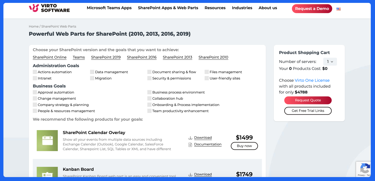Select the SharePoint 2013 version filter
This screenshot has width=375, height=181.
(x=177, y=57)
